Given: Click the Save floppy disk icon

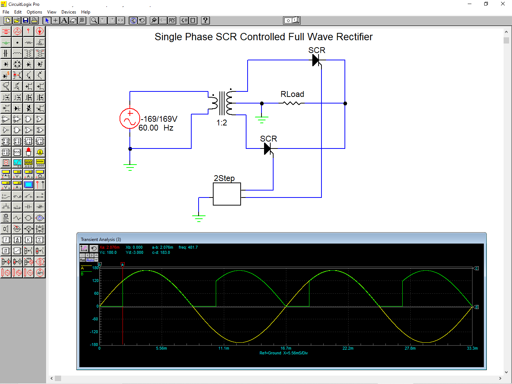Looking at the screenshot, I should (x=26, y=20).
